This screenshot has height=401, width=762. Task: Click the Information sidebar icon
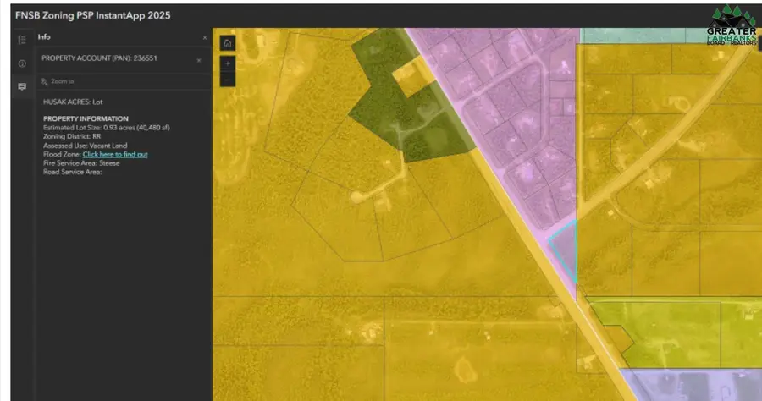[x=22, y=63]
